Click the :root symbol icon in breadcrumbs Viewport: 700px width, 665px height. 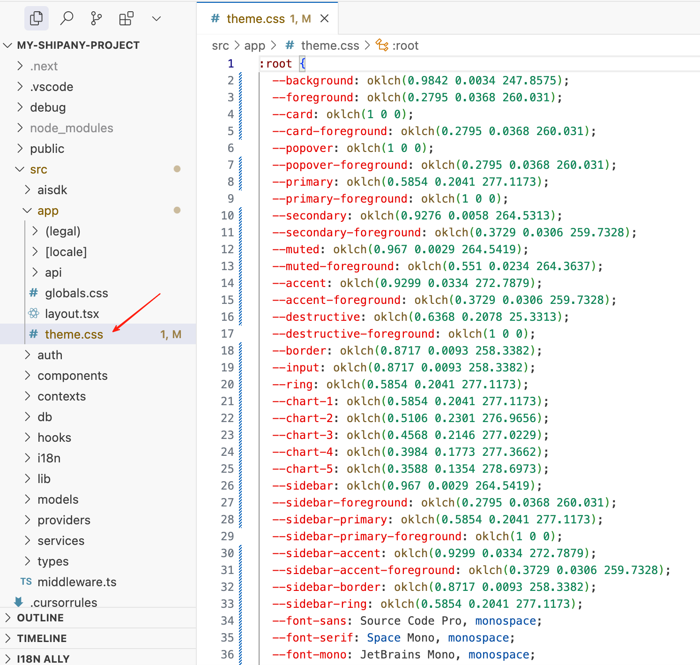[382, 45]
